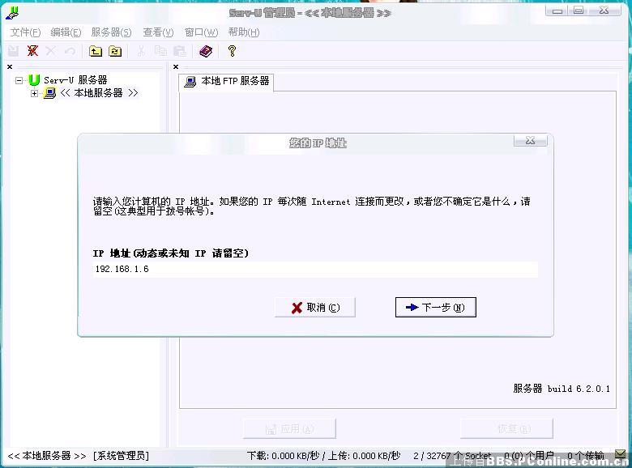Click the question mark help icon
This screenshot has width=632, height=468.
232,51
